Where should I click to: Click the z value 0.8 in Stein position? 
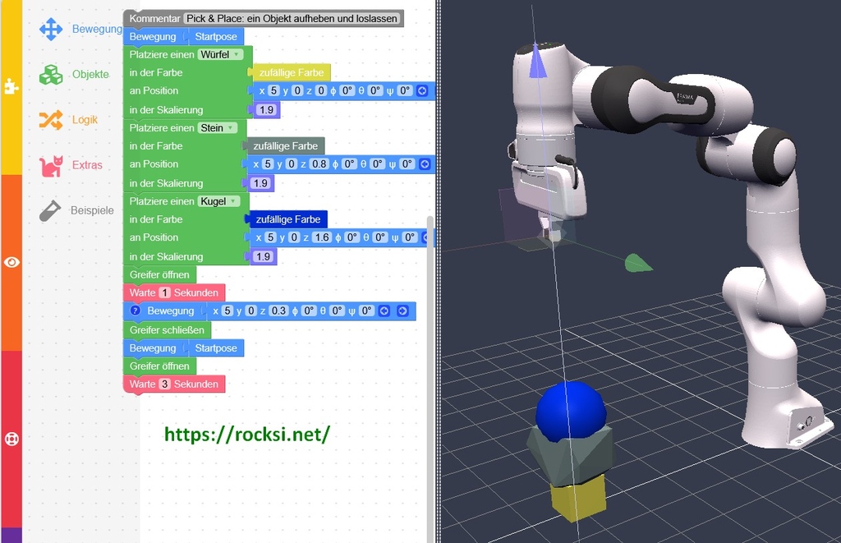point(319,164)
